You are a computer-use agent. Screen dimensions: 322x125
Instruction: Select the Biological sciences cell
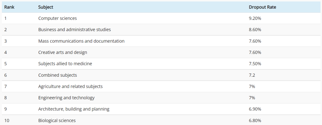point(57,121)
